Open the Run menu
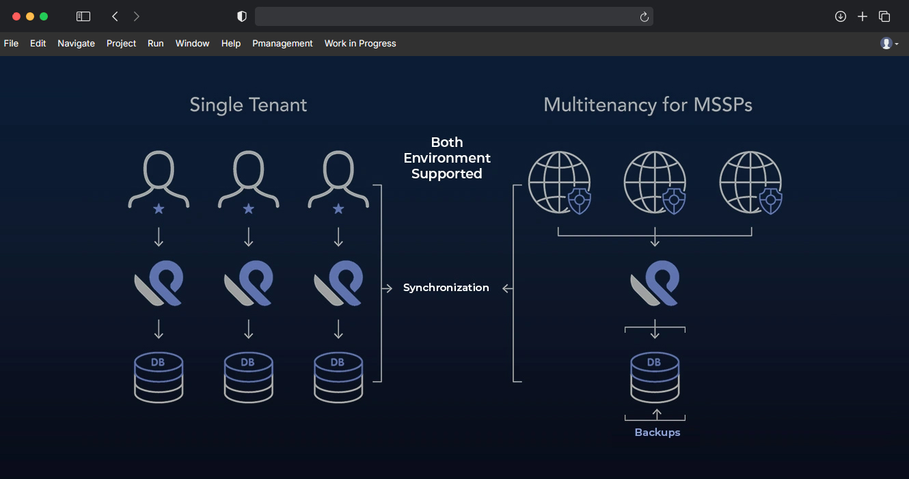Image resolution: width=909 pixels, height=479 pixels. click(156, 43)
